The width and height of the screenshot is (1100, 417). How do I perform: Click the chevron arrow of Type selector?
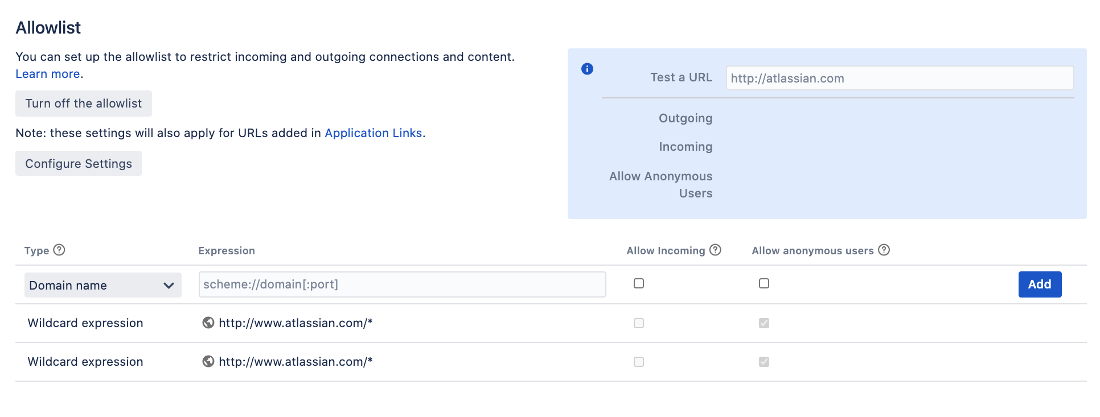tap(169, 286)
